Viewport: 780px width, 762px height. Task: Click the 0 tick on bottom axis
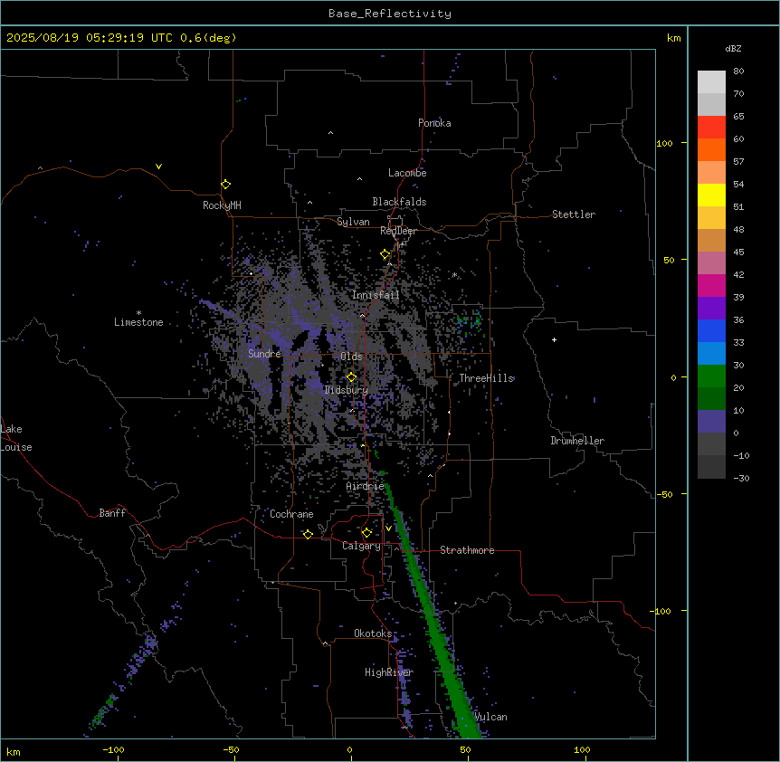pyautogui.click(x=349, y=749)
